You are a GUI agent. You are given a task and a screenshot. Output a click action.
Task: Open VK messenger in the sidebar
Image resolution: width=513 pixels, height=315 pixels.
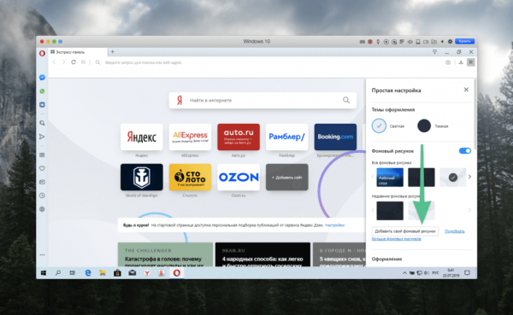(42, 105)
